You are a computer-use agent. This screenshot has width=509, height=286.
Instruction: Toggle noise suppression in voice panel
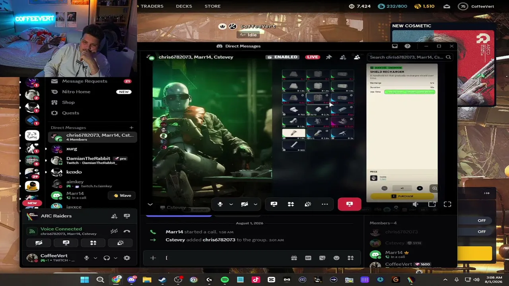coord(114,231)
